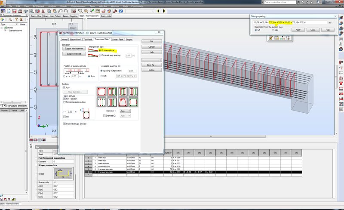
Task: Click the Print toolbar icon
Action: click(20, 11)
